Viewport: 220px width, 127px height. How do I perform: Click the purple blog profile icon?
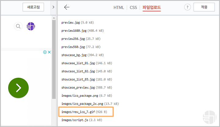tap(31, 26)
